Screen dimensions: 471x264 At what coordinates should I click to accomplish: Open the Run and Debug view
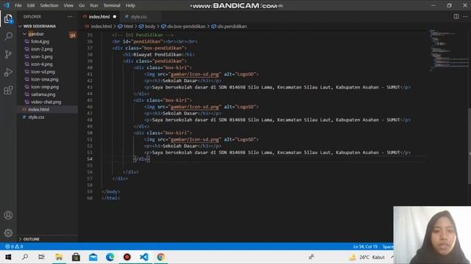(8, 72)
